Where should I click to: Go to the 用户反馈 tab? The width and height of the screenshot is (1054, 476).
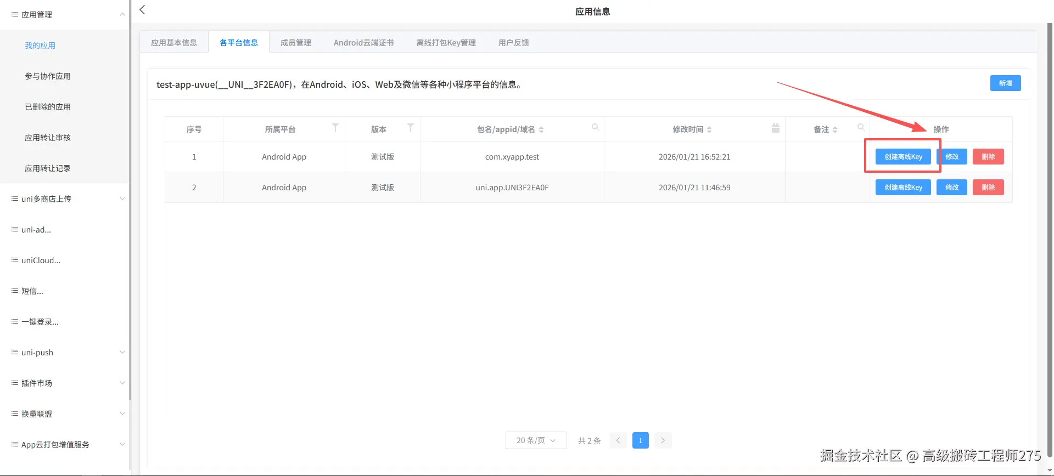coord(514,43)
